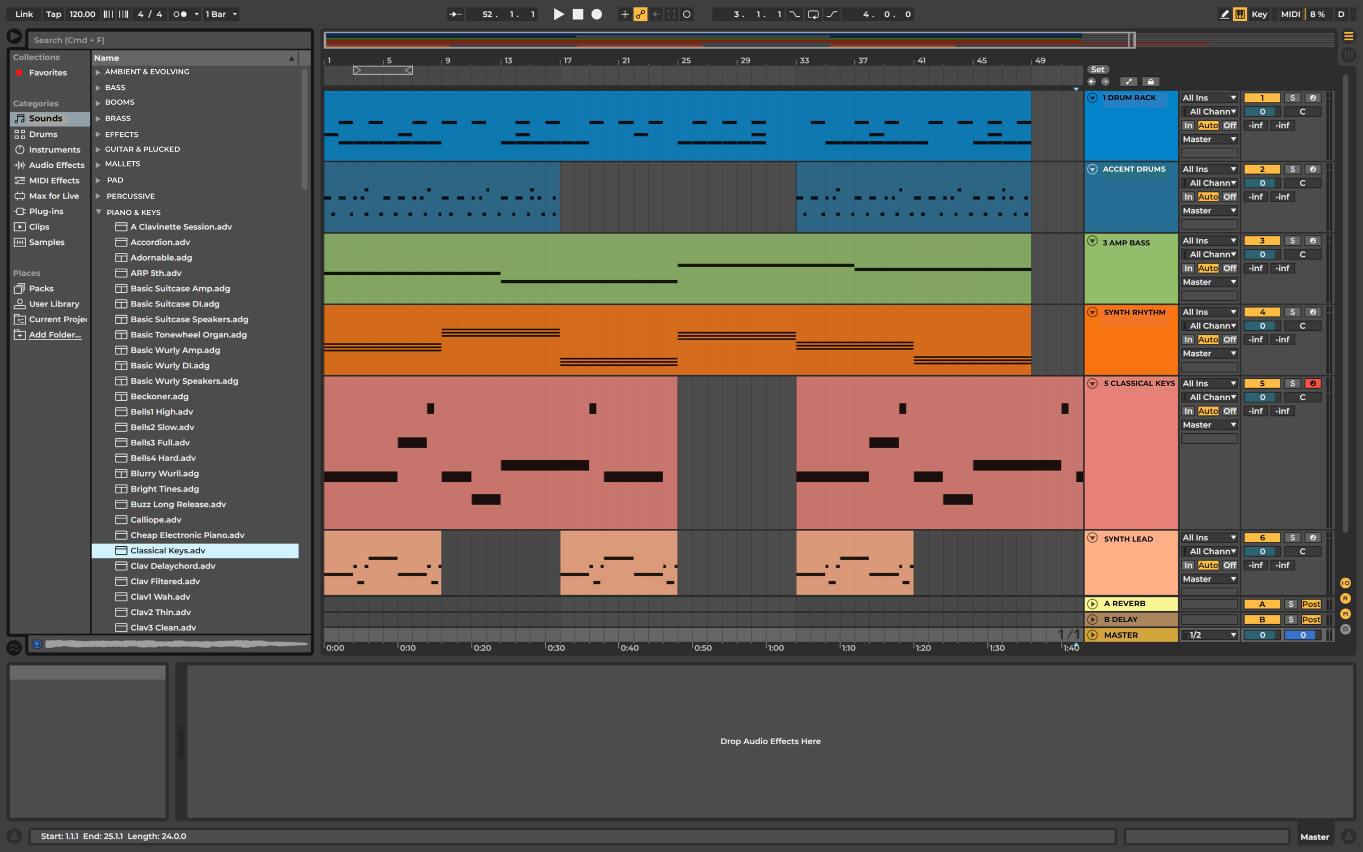This screenshot has width=1363, height=852.
Task: Click the M mixer section show button
Action: click(1346, 614)
